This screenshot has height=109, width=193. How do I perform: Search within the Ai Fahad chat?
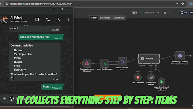(58, 19)
